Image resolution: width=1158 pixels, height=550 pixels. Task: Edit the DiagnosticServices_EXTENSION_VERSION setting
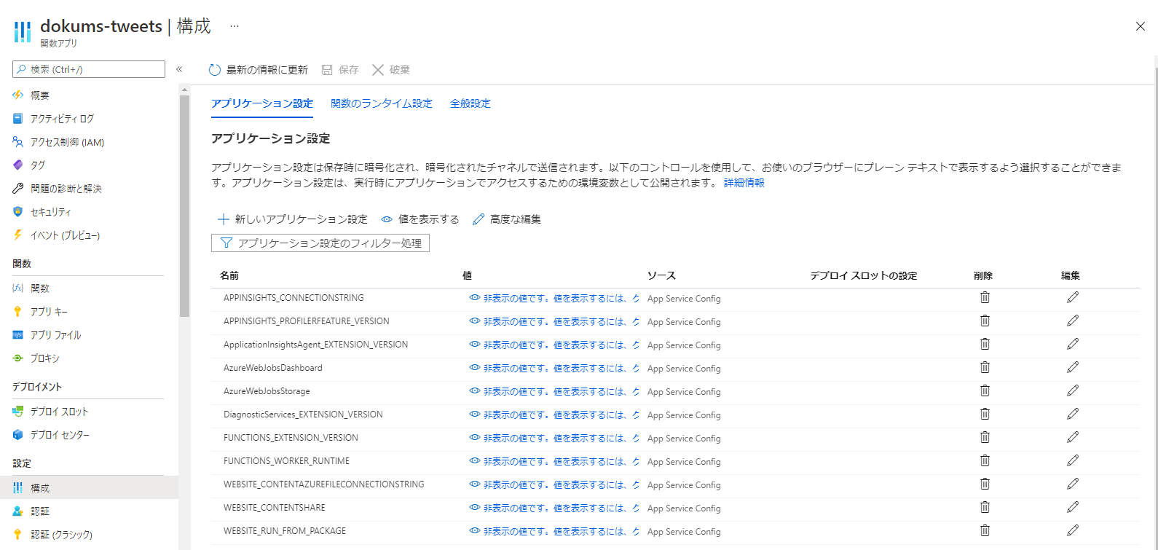point(1073,414)
